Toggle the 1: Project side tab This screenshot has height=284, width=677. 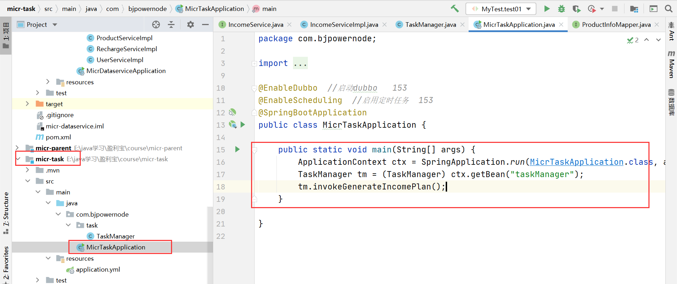[x=6, y=36]
